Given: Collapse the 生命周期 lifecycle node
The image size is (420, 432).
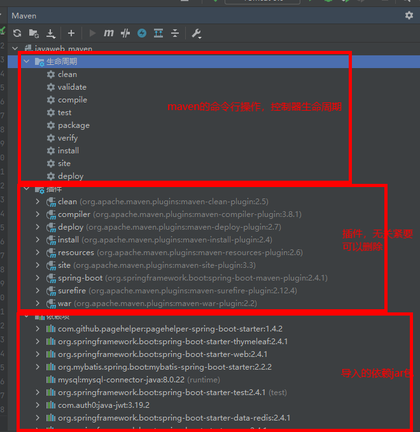Looking at the screenshot, I should [x=27, y=61].
